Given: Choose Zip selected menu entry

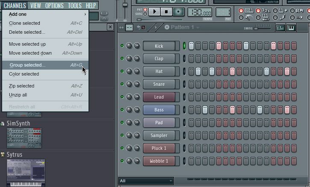Looking at the screenshot, I should coord(45,86).
